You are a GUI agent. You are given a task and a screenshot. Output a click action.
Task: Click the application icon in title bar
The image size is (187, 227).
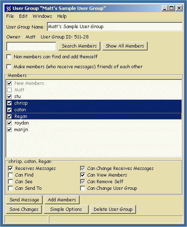click(x=9, y=8)
